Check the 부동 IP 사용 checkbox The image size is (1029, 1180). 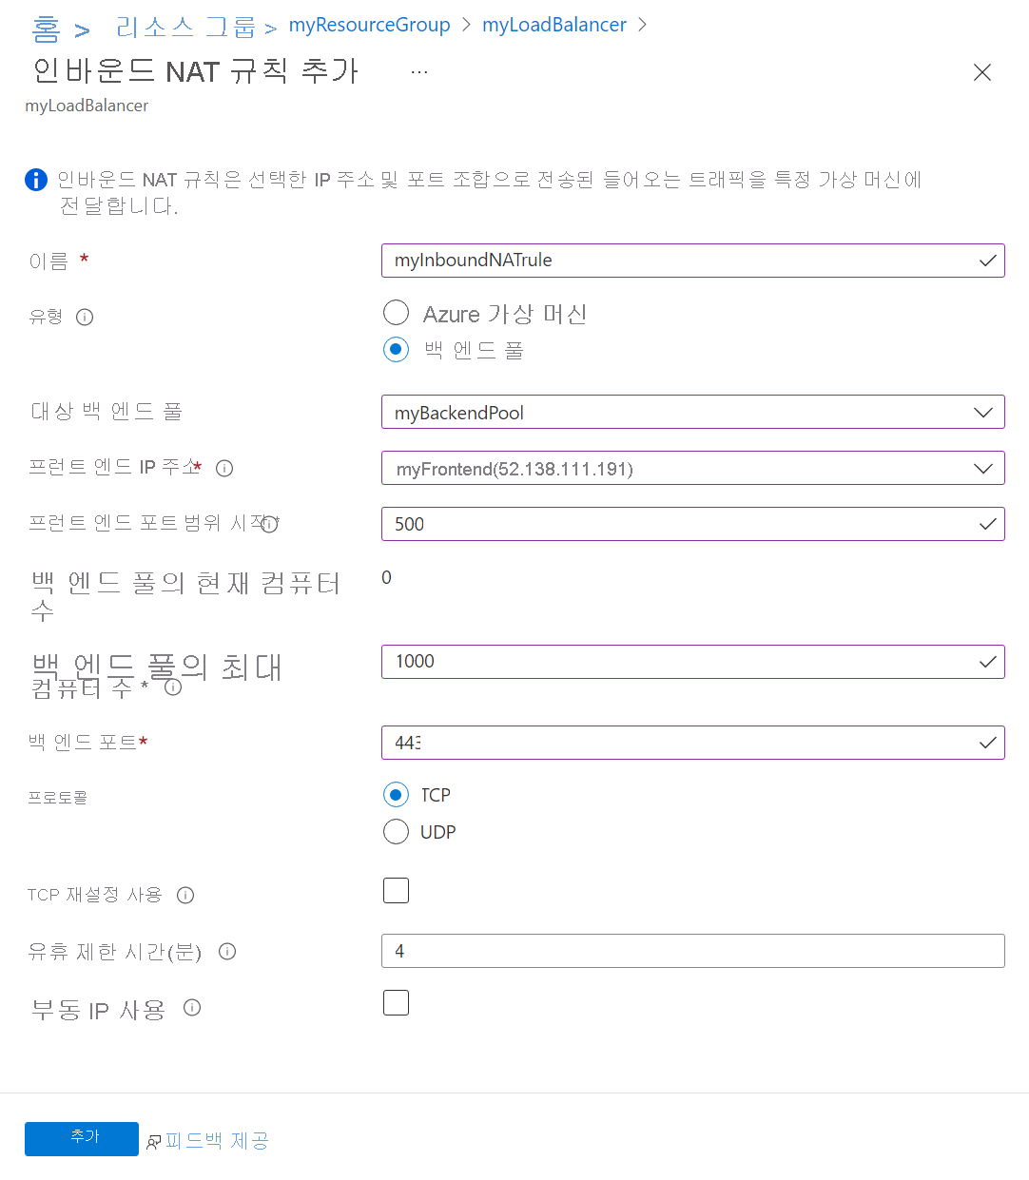396,1002
